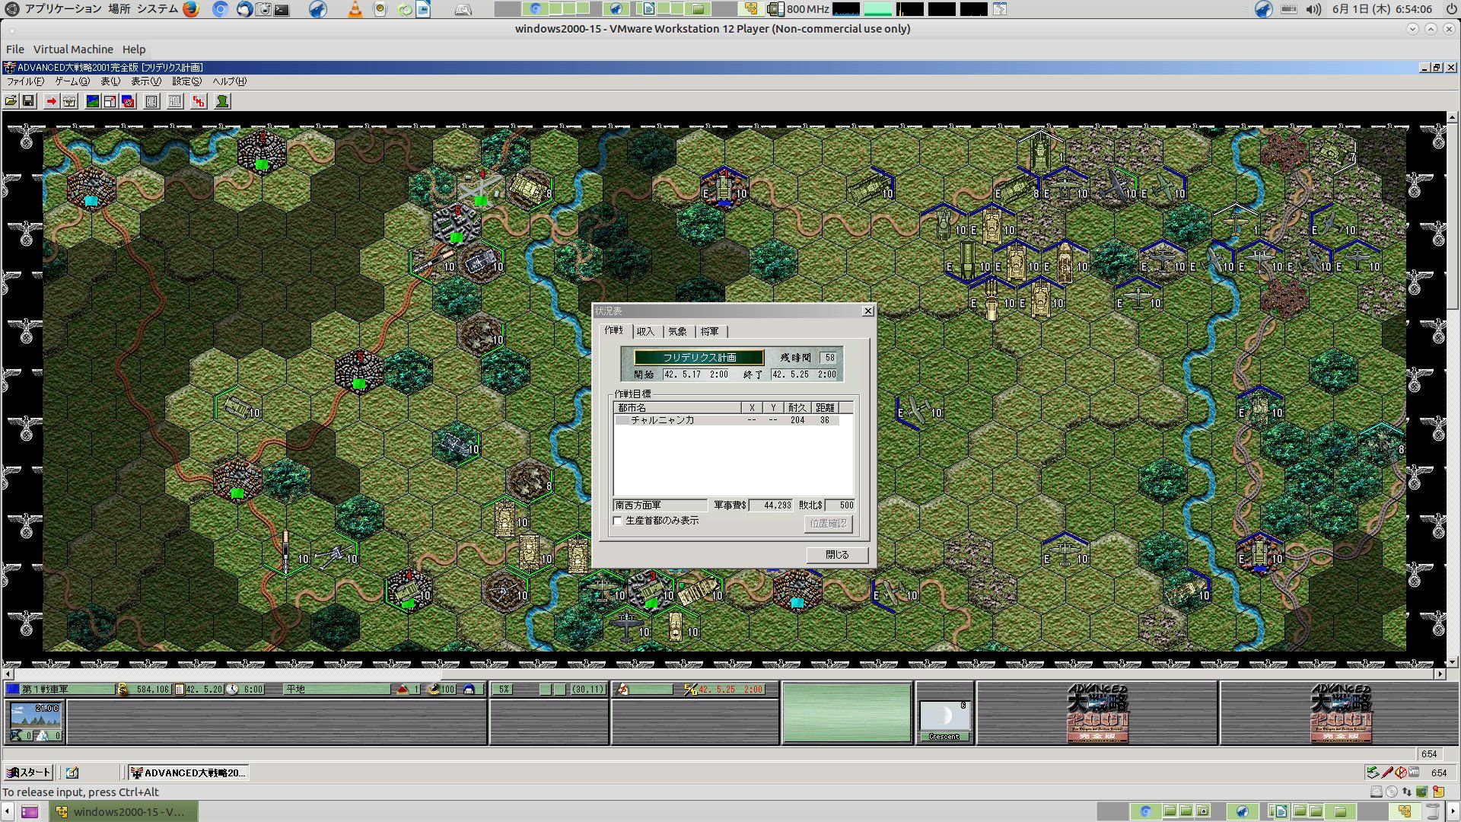The width and height of the screenshot is (1461, 822).
Task: Click the red END turn toolbar icon
Action: tap(199, 101)
